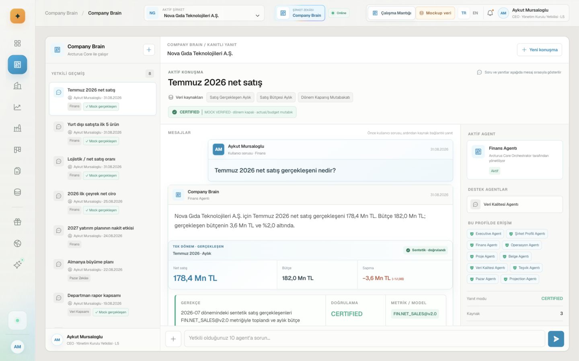Viewport: 579px width, 361px height.
Task: Toggle the Mockup veri mode
Action: [x=435, y=13]
